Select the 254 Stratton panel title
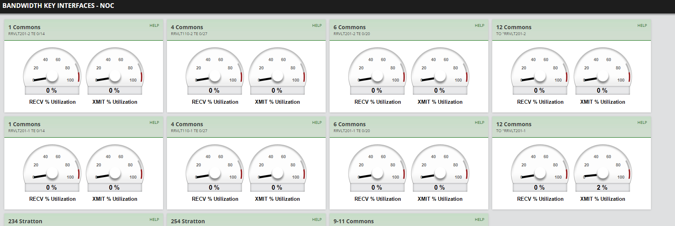The image size is (675, 226). 188,221
